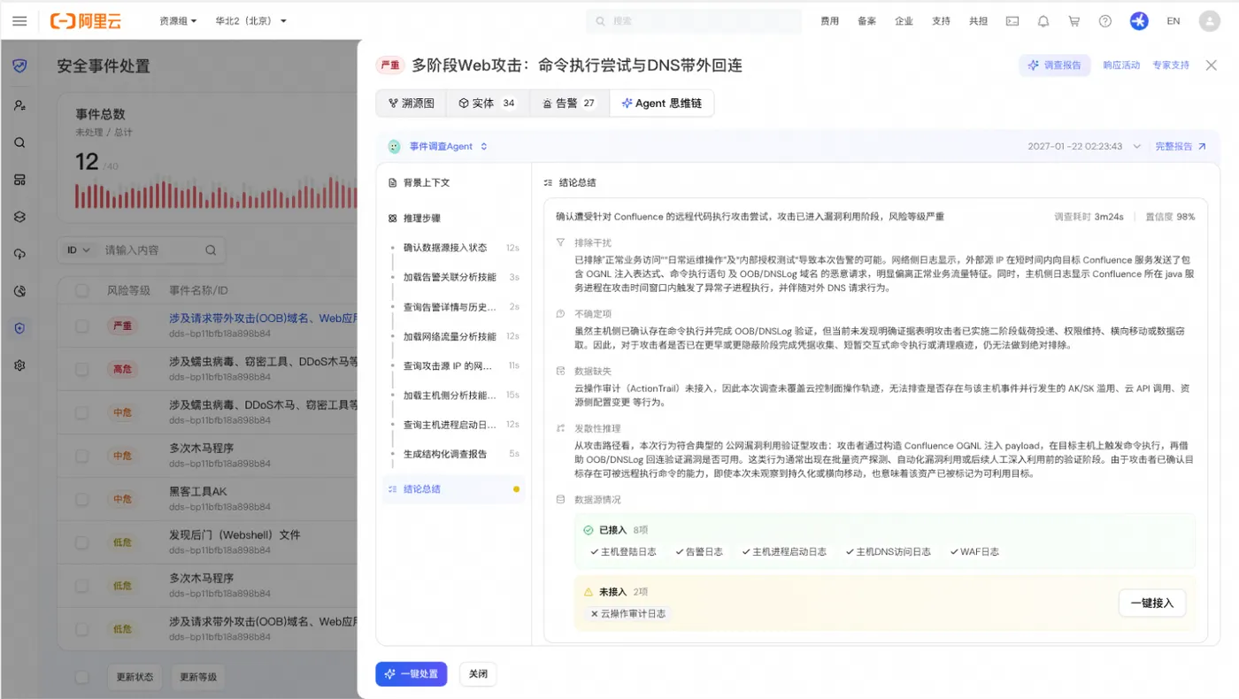This screenshot has height=699, width=1239.
Task: Check the box for the 低危 多次木马程序 row
Action: point(82,586)
